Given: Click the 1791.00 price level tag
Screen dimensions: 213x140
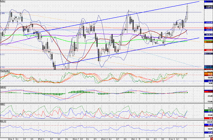Looking at the screenshot, I should point(208,8).
